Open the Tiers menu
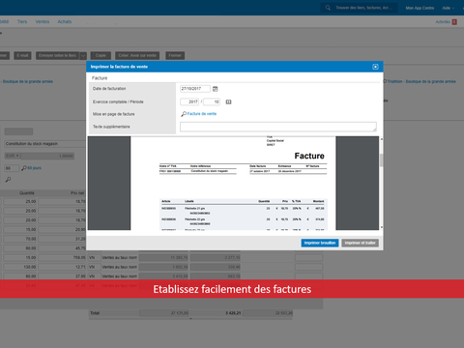Screen dimensions: 464x348 click(22, 21)
